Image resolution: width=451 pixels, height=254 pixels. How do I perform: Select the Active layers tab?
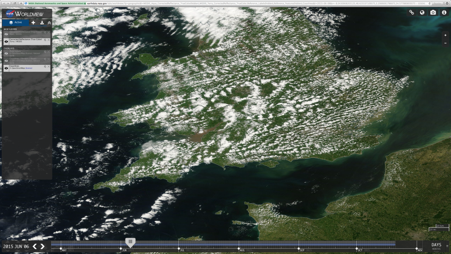(15, 22)
